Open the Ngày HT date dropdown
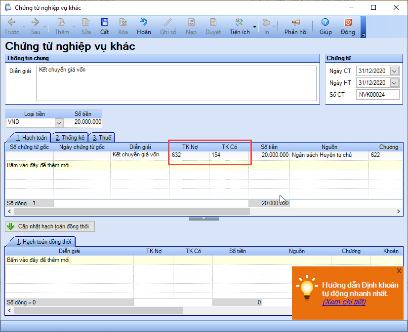Image resolution: width=408 pixels, height=332 pixels. (x=395, y=83)
